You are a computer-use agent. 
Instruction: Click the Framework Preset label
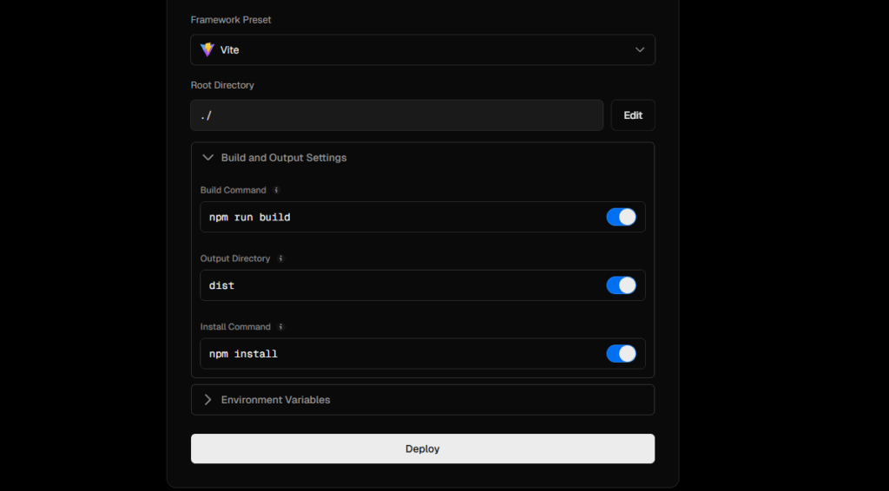click(231, 19)
